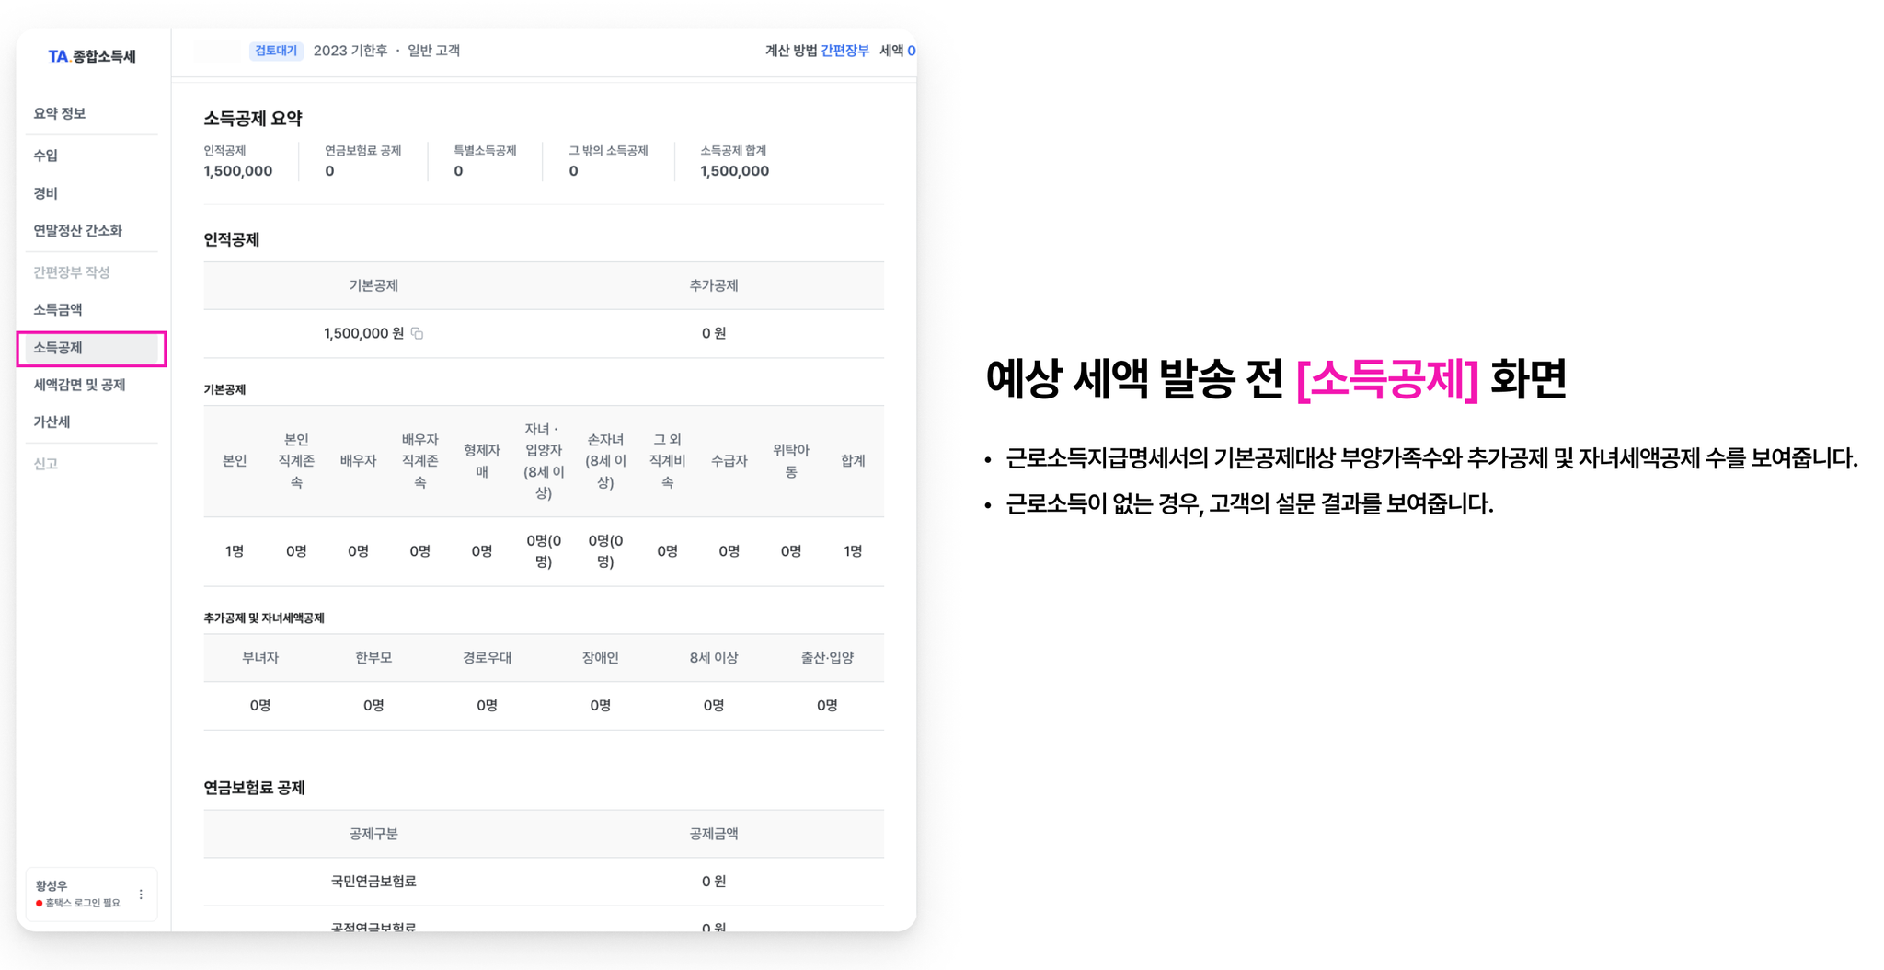The width and height of the screenshot is (1884, 970).
Task: Open 간편장부 작성 in sidebar
Action: [72, 272]
